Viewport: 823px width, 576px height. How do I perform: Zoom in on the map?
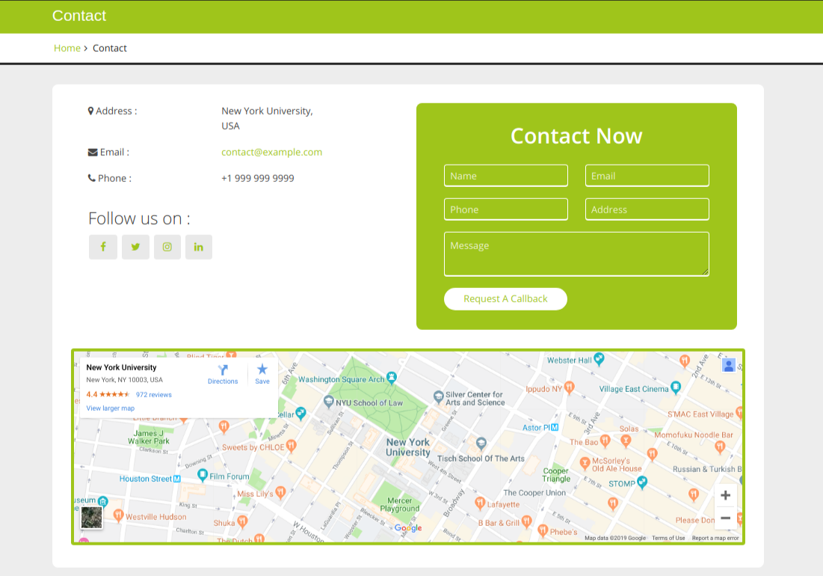pyautogui.click(x=725, y=495)
